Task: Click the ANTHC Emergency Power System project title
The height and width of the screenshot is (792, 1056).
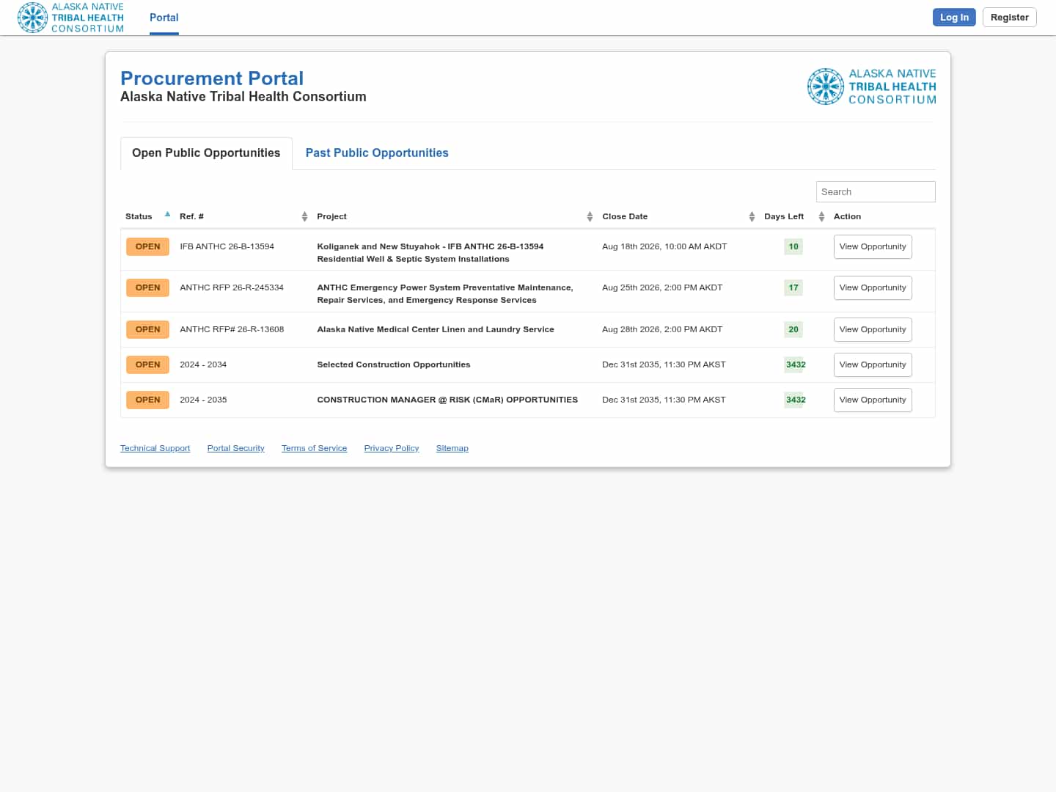Action: tap(445, 294)
